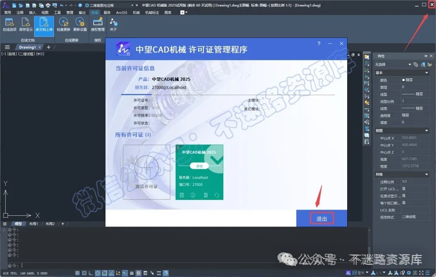The image size is (436, 277).
Task: Switch to the 插入 ribbon tab
Action: click(x=32, y=12)
